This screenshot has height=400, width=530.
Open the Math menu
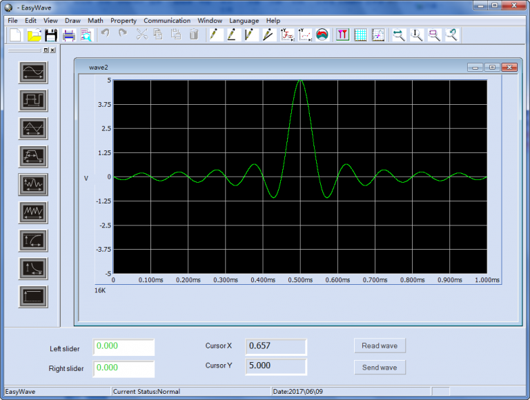click(x=95, y=21)
